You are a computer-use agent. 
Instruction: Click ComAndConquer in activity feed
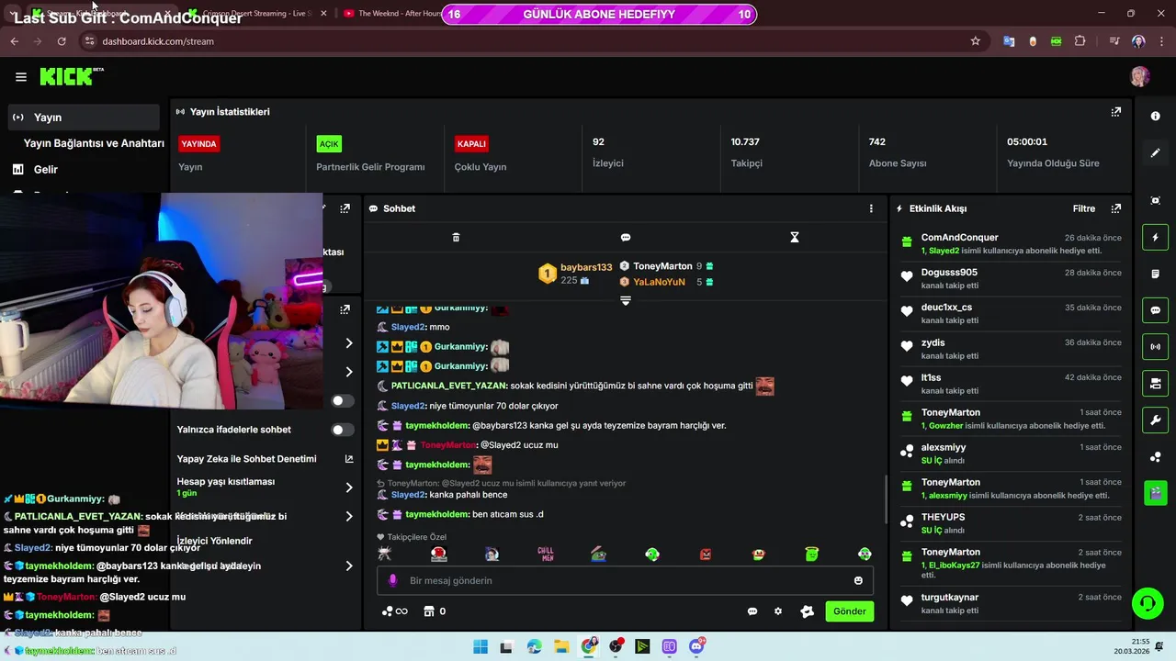959,238
